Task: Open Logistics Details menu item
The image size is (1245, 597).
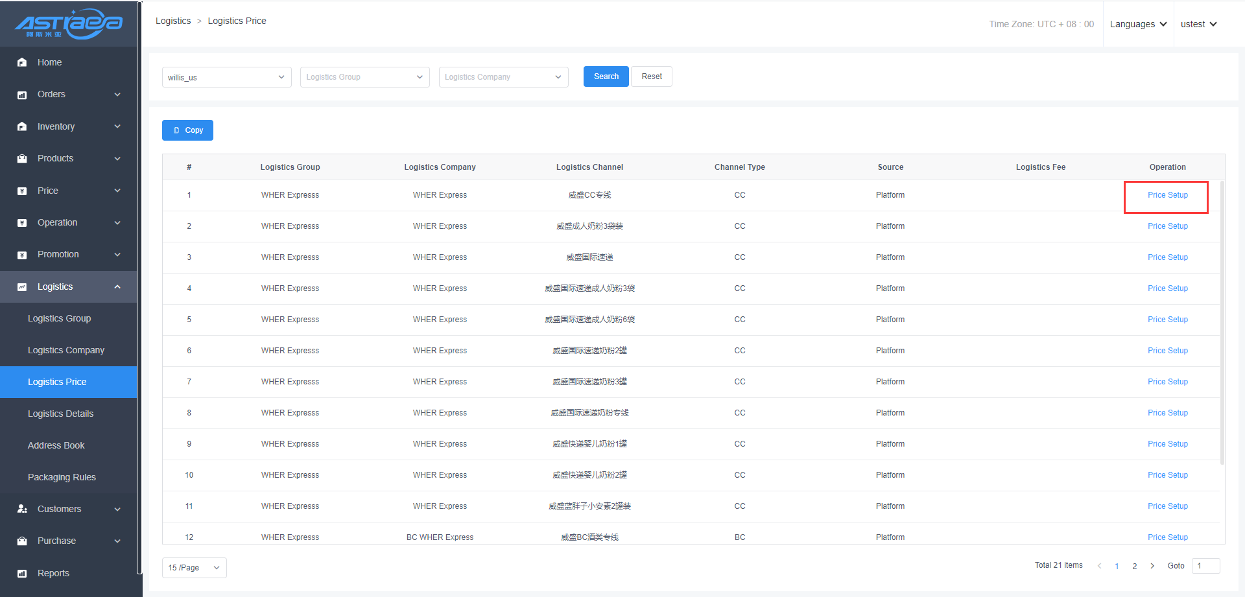Action: (60, 414)
